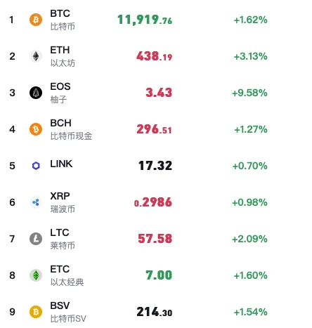Click LINK price 17.32
Viewport: 312px width, 328px height.
[x=155, y=166]
